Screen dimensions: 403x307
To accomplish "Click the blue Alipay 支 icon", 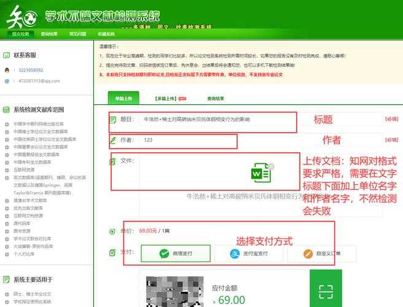I will point(235,254).
